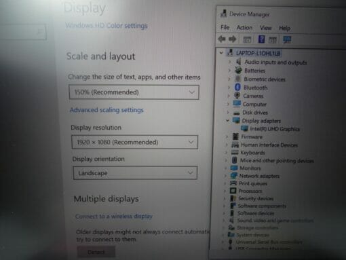346x260 pixels.
Task: Click the Help question mark toolbar icon
Action: 261,39
